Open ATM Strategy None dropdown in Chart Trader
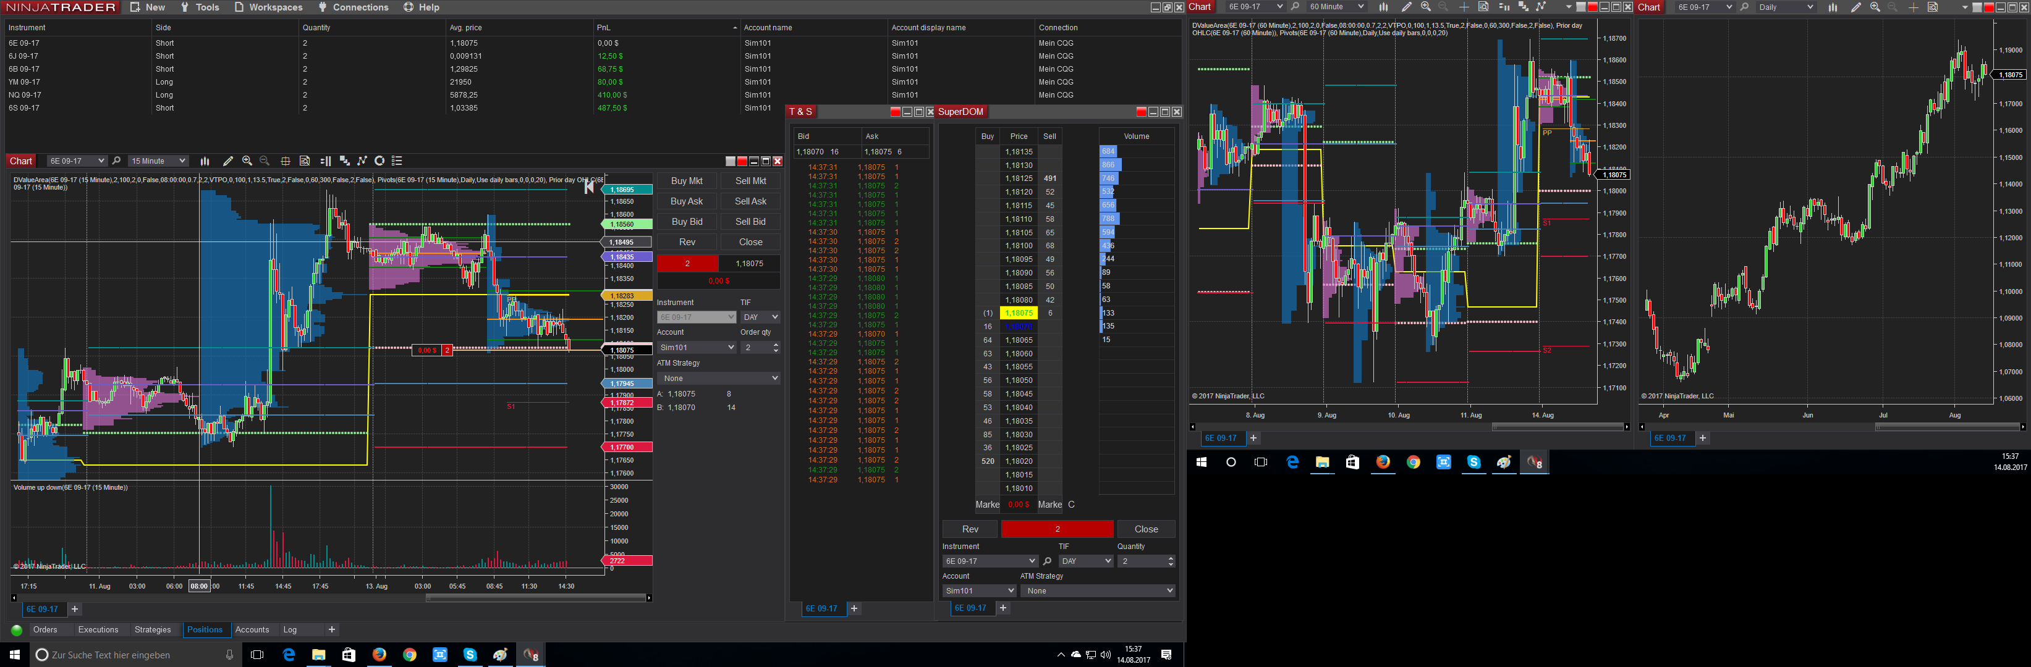The image size is (2031, 667). 718,379
